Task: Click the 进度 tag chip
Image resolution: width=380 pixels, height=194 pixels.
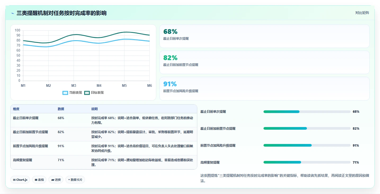Action: 56,180
